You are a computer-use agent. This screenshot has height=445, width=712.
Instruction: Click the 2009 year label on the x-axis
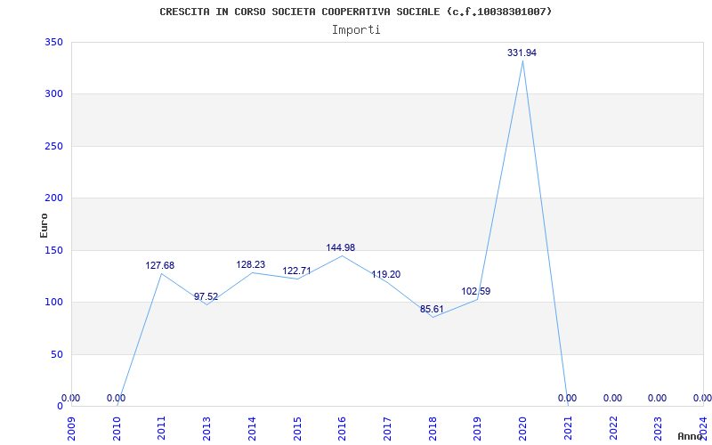72,429
